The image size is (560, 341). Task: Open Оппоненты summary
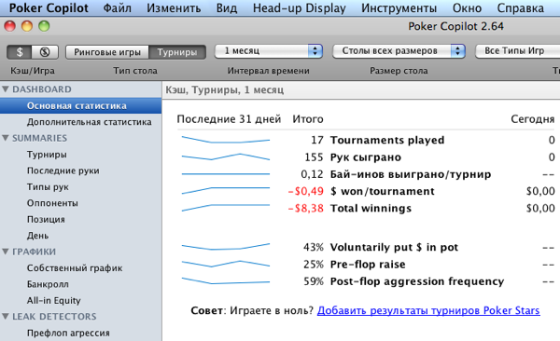[52, 203]
